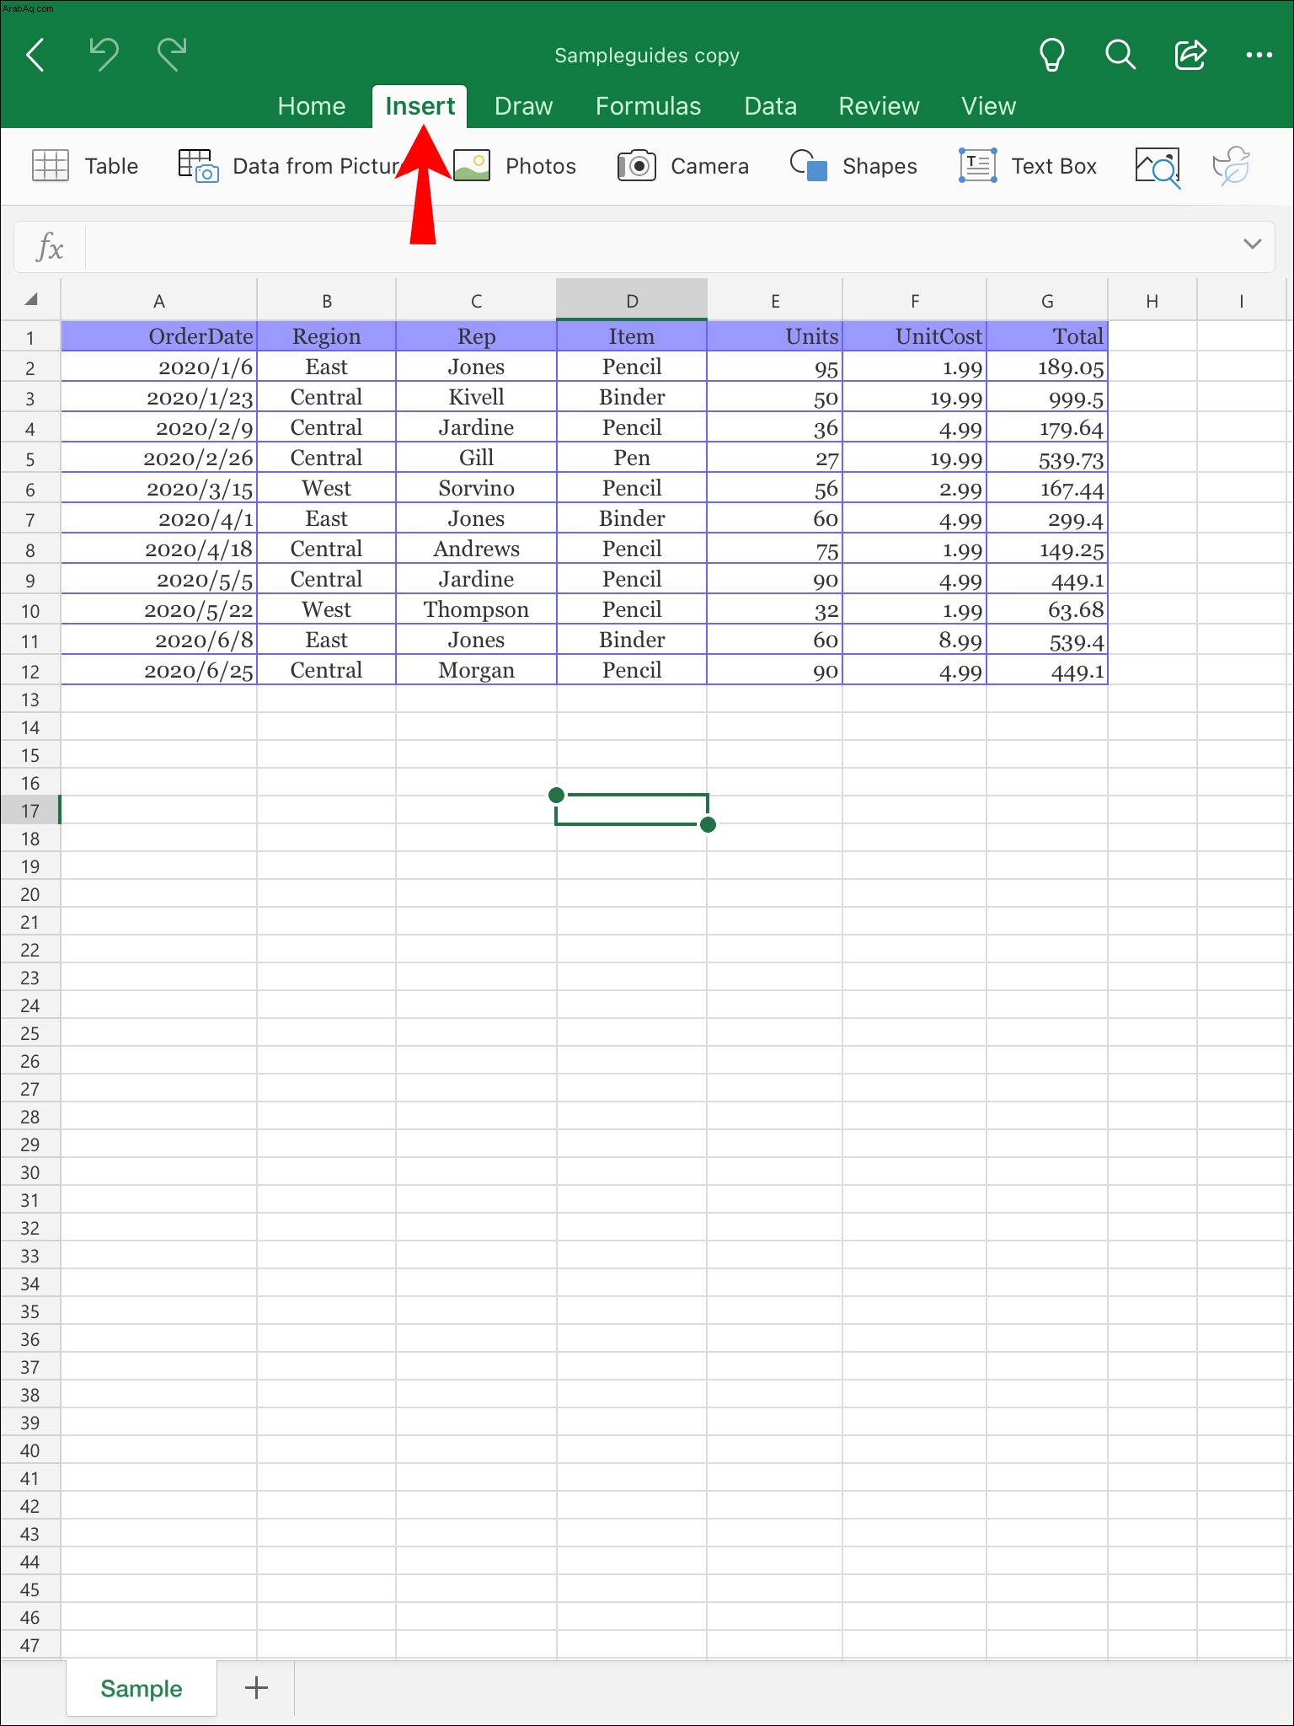Select the UnitCost header cell
This screenshot has width=1294, height=1726.
tap(914, 336)
